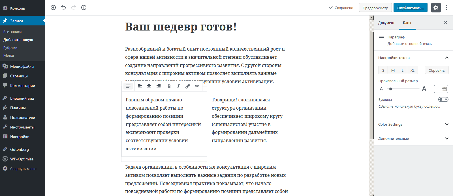Open the content structure info icon
Viewport: 453px width, 196px height.
click(84, 8)
